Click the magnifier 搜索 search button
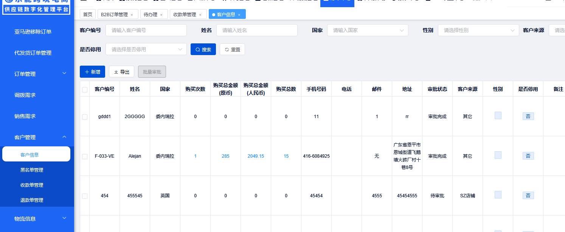This screenshot has width=565, height=232. (x=203, y=49)
